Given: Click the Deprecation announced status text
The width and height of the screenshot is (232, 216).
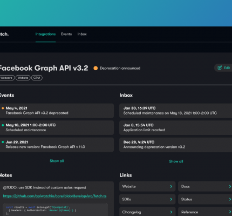Looking at the screenshot, I should [120, 68].
